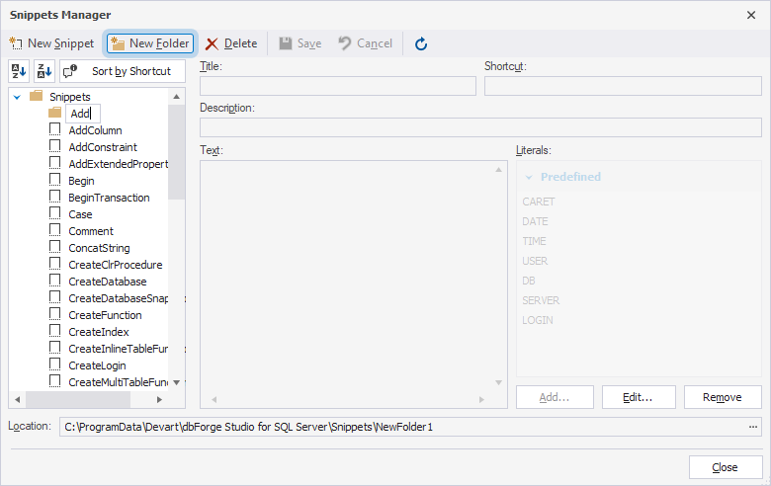Select the CreateLogin snippet
The image size is (771, 486).
tap(97, 365)
